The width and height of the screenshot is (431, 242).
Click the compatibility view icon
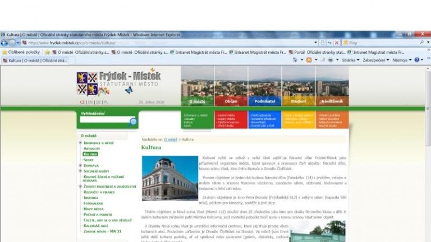coord(323,43)
